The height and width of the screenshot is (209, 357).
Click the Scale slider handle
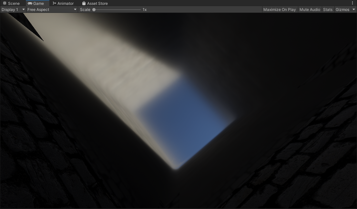[94, 10]
